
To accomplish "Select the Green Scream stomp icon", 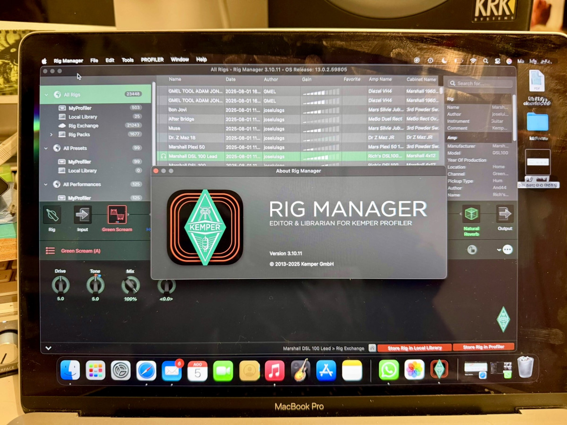I will pyautogui.click(x=117, y=215).
